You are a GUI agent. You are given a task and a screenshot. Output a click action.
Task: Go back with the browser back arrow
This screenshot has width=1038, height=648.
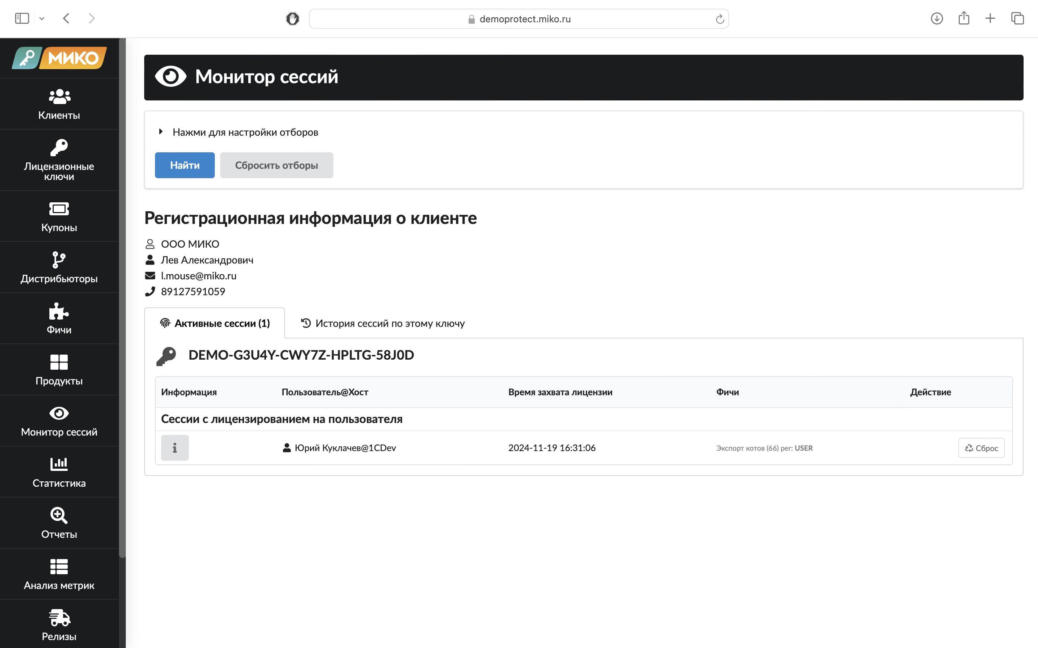click(x=66, y=18)
